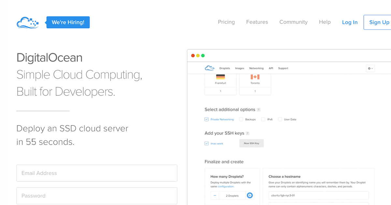Open API tab in dashboard preview

(271, 68)
